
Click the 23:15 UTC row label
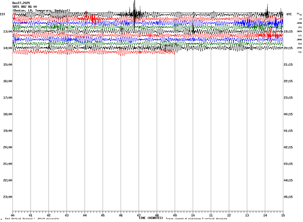pos(288,98)
